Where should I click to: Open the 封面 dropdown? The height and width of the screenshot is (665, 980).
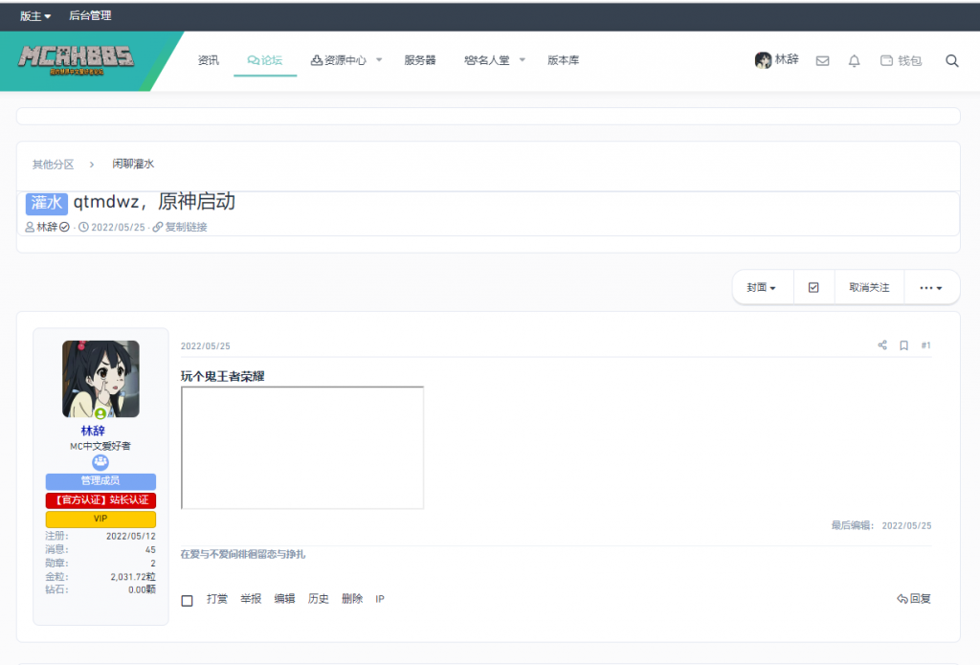pos(761,287)
